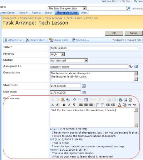
Task: Click the Bold formatting icon
Action: tap(64, 105)
